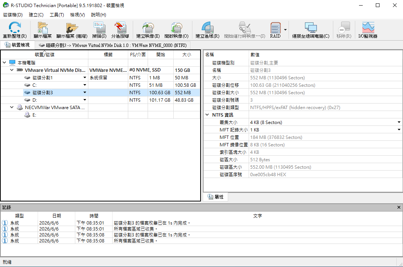The width and height of the screenshot is (403, 267).
Task: Select the 屬性 properties tab
Action: [215, 197]
